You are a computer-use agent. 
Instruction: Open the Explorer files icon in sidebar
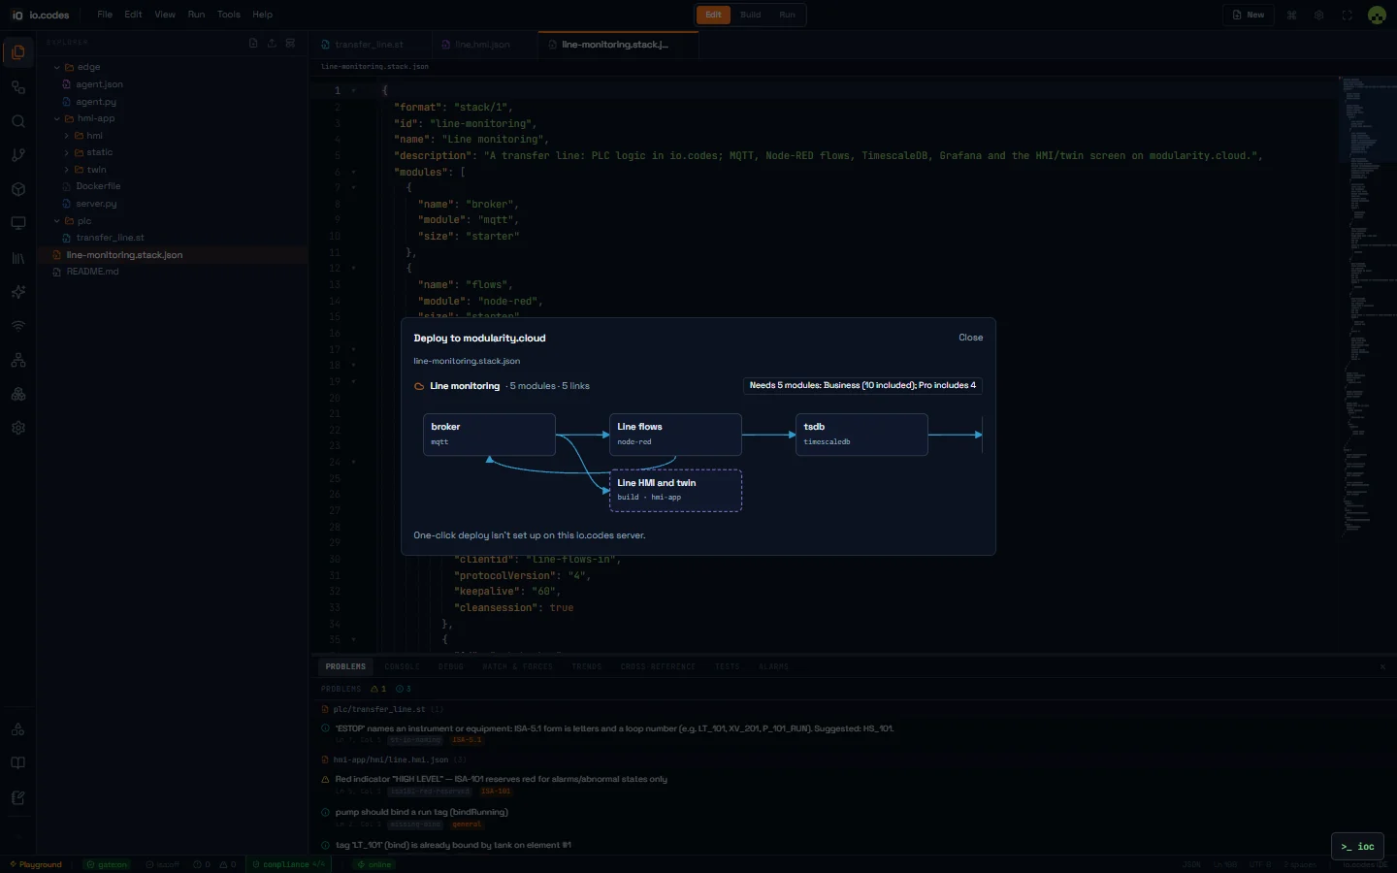click(18, 52)
